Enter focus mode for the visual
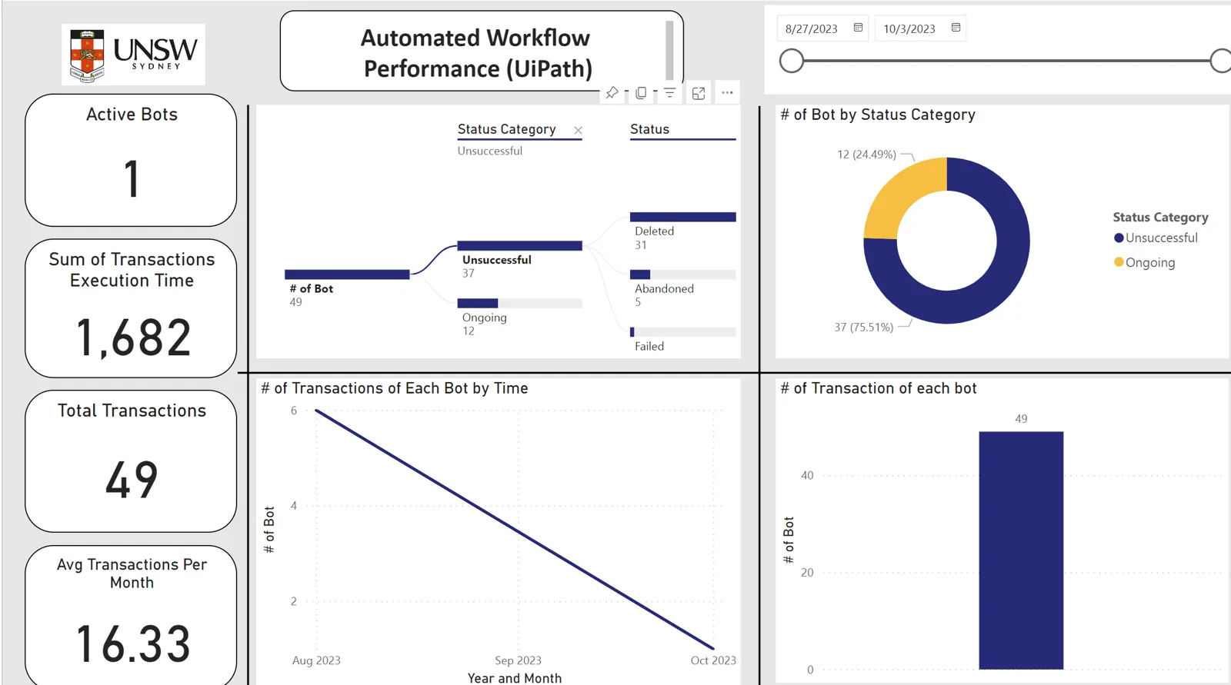Screen dimensions: 1231x685 click(x=699, y=93)
